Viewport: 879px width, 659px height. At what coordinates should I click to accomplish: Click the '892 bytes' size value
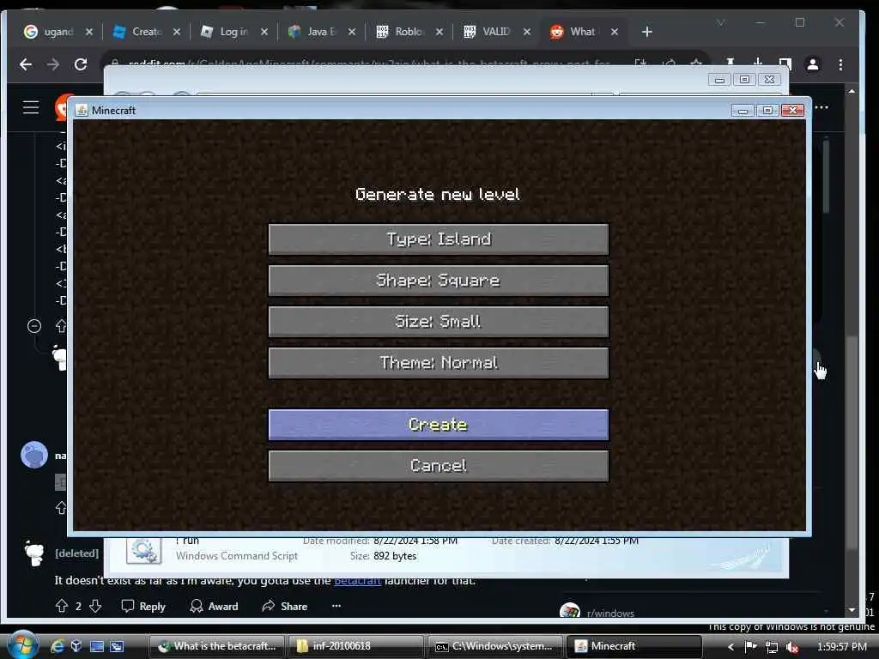395,556
